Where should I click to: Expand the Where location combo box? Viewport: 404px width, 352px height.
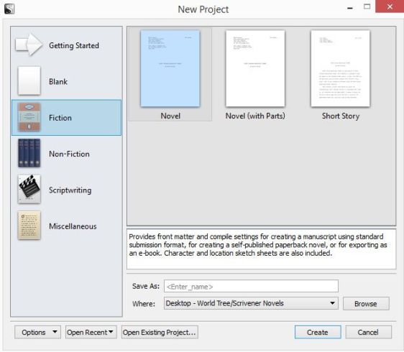(251, 303)
